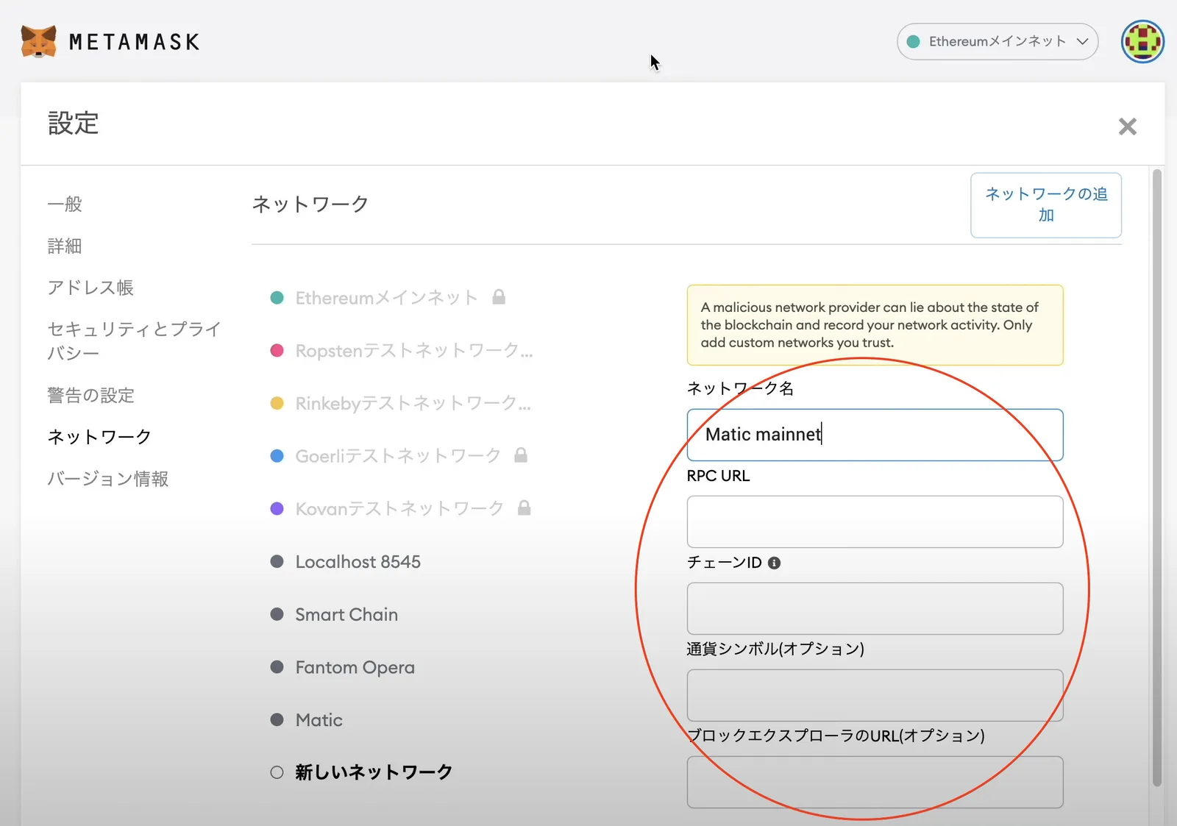The image size is (1177, 826).
Task: Click the green dot for Ethereum mainnet
Action: (277, 298)
